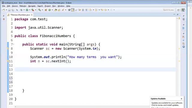This screenshot has width=192, height=108.
Task: Collapse the main method fold on line 7
Action: (13, 44)
